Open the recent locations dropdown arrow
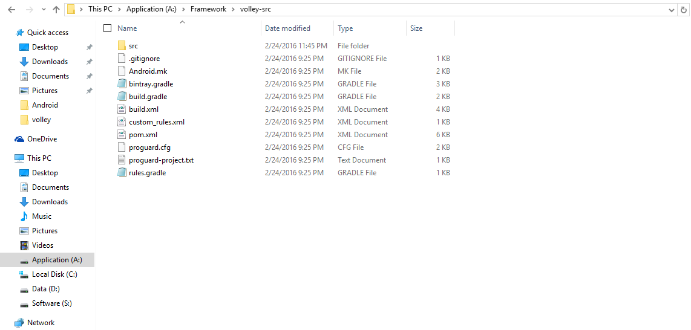Viewport: 691px width, 330px height. click(x=44, y=10)
